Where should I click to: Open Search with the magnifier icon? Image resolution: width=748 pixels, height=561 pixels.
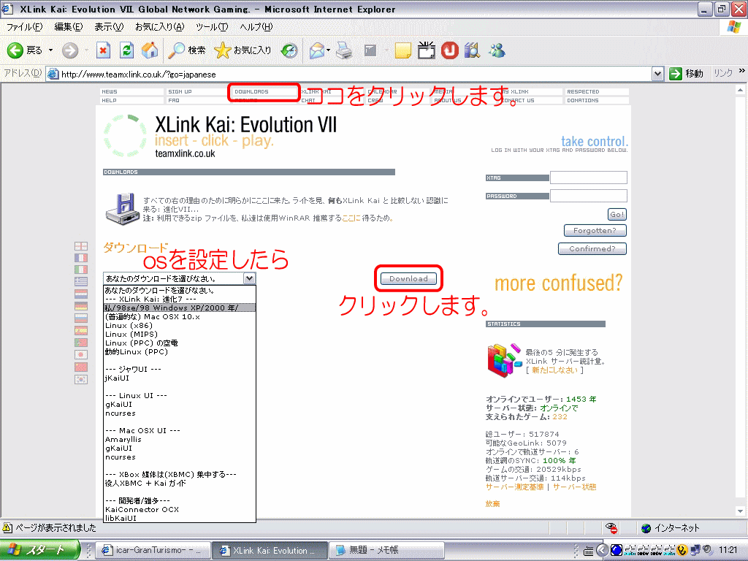(177, 50)
